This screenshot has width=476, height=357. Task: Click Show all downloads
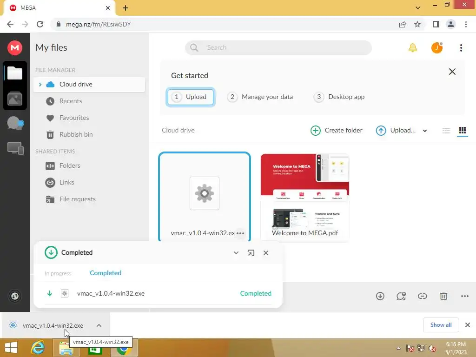coord(441,325)
